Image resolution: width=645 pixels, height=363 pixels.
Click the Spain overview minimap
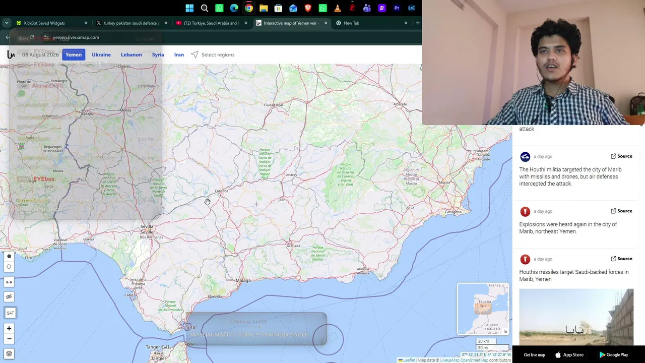click(483, 309)
